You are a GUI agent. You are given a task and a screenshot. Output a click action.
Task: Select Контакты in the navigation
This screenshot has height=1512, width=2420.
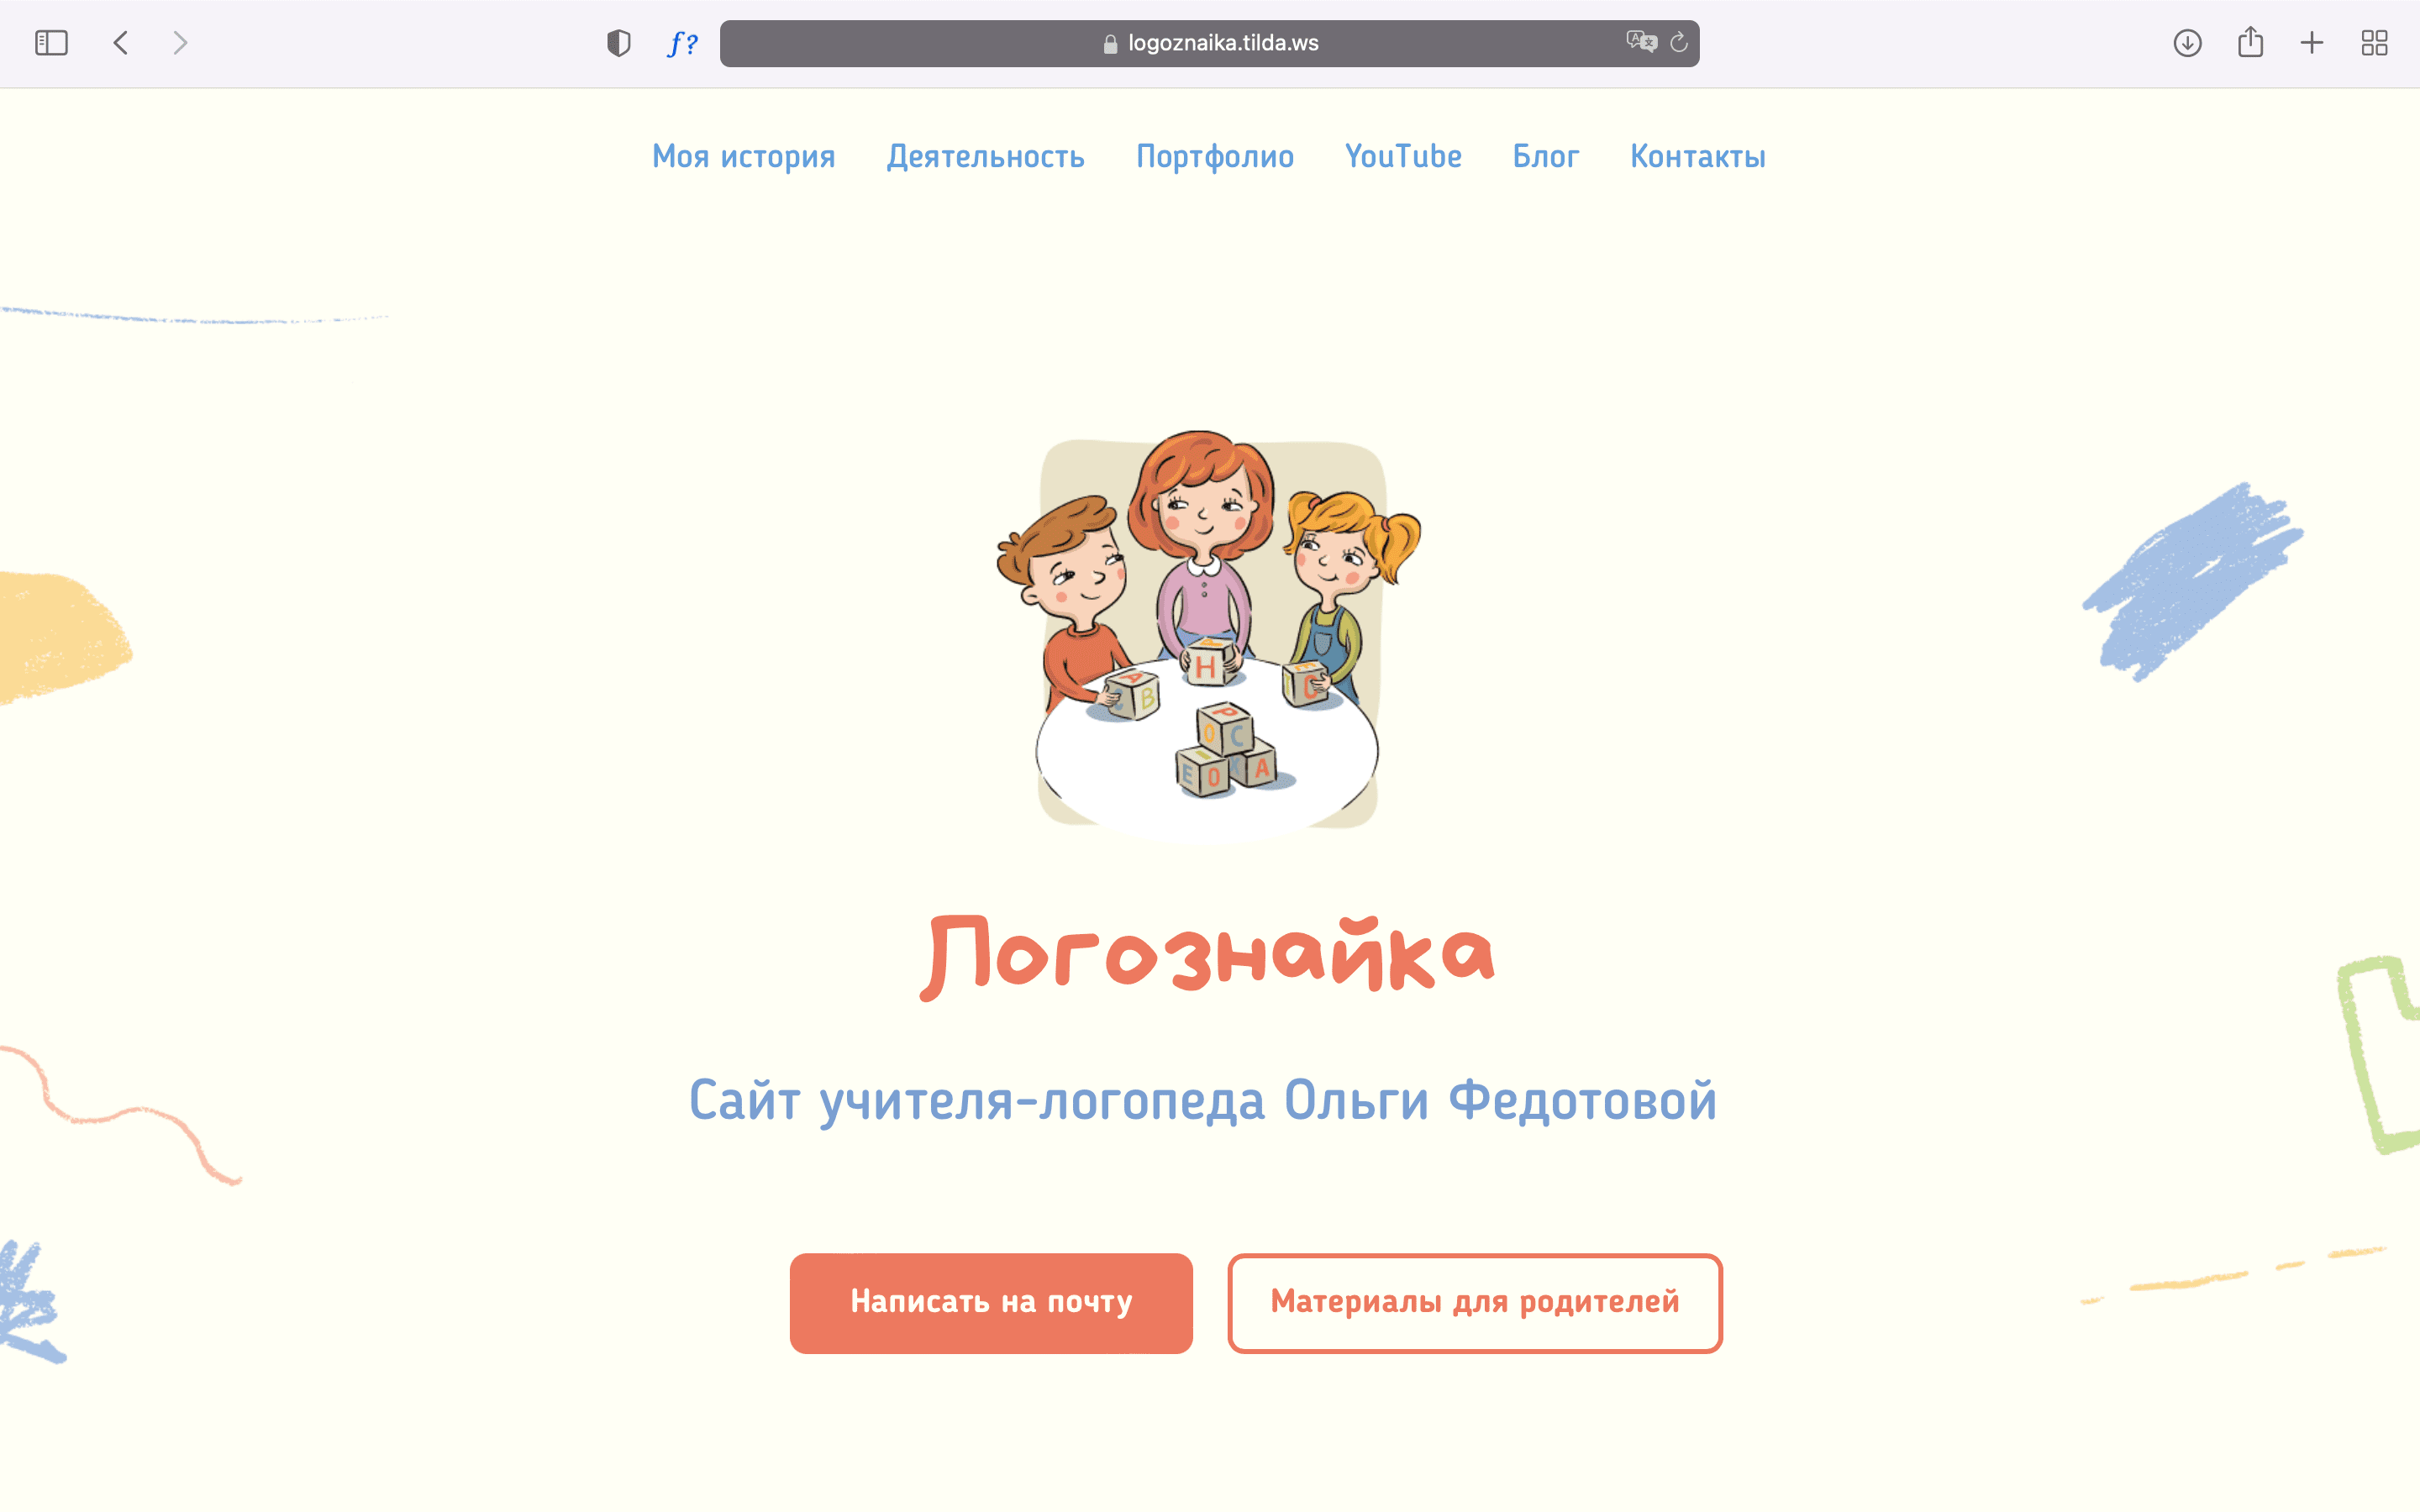pyautogui.click(x=1698, y=157)
